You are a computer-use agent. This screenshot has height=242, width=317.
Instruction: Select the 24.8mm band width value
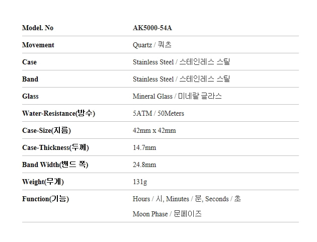pos(144,165)
